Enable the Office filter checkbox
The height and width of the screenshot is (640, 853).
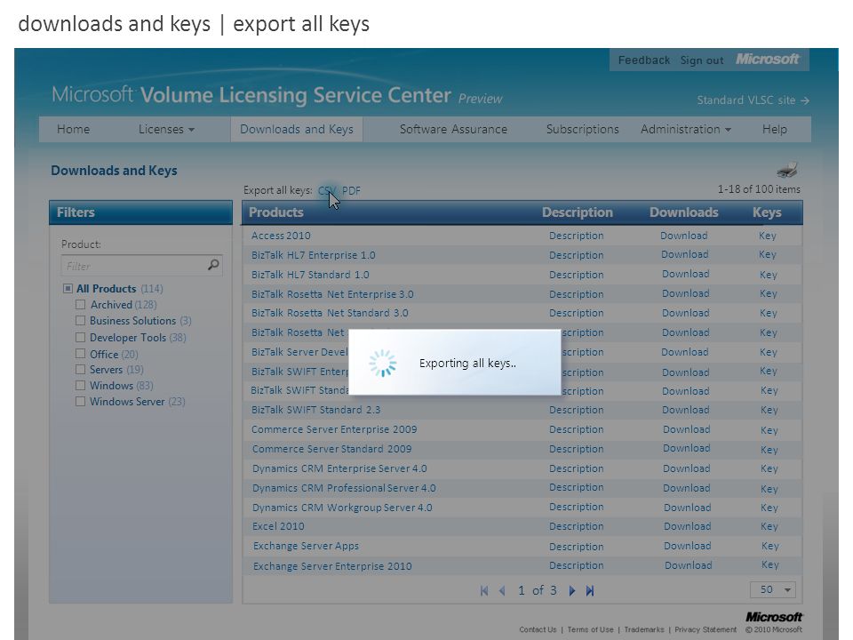point(80,354)
